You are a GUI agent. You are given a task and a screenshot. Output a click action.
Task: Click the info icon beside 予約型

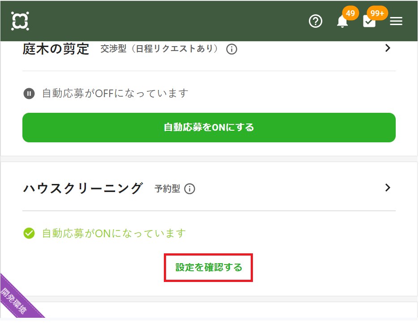[189, 189]
